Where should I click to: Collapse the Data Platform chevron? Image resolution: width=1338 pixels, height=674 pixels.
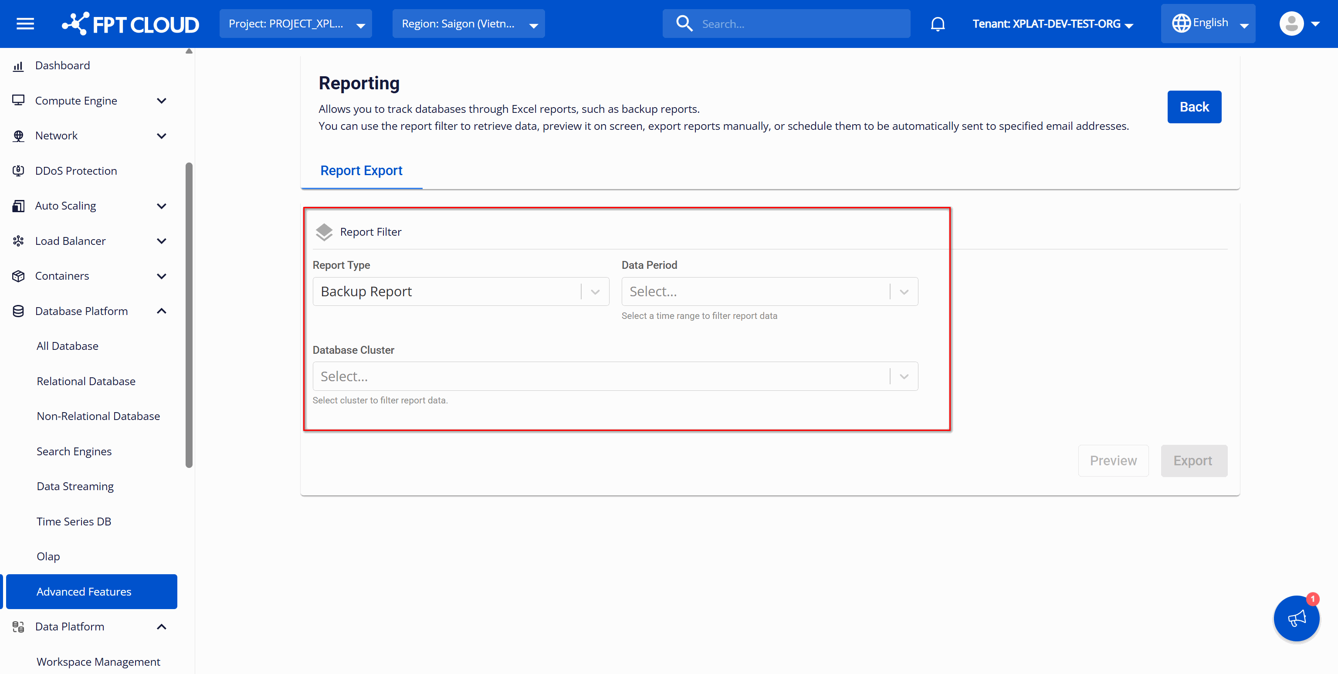point(162,627)
